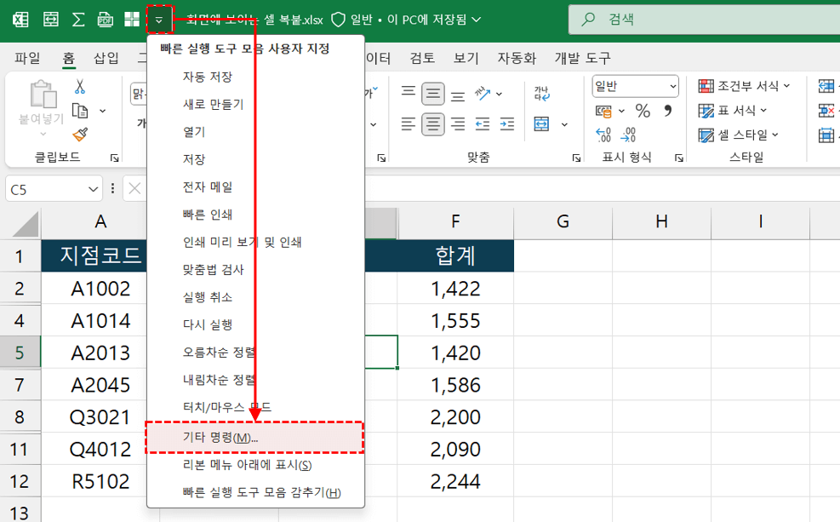This screenshot has height=522, width=840.
Task: Click inside the 검색 search field
Action: [647, 18]
